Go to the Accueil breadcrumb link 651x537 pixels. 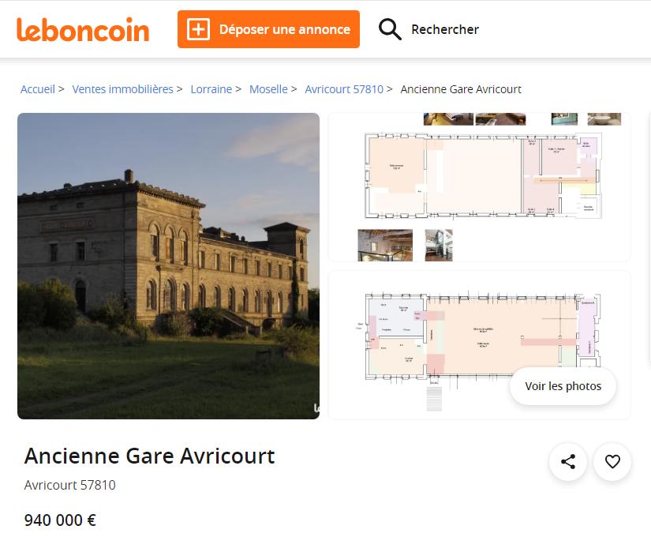(38, 89)
